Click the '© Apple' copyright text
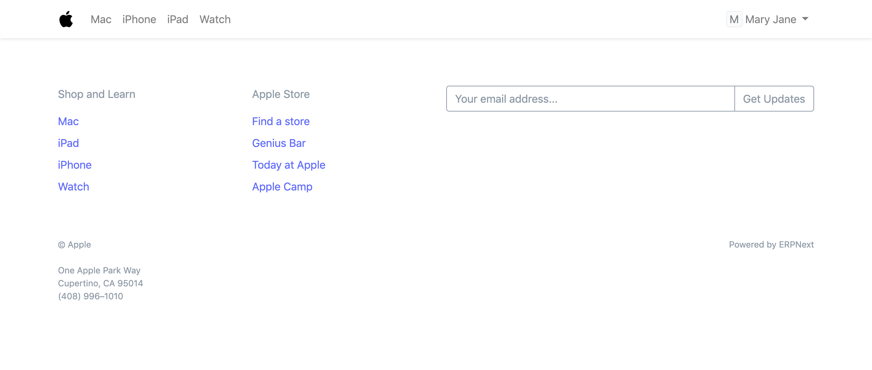 [x=75, y=244]
